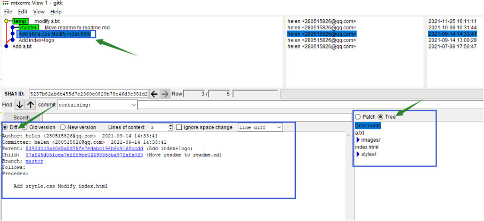
Task: Click the gitk window title icon
Action: coord(5,3)
